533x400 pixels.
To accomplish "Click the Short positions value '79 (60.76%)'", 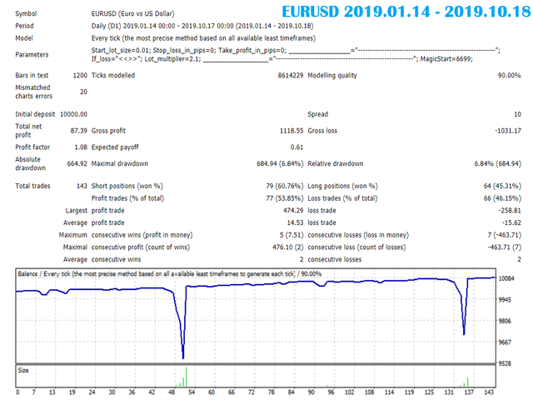I will pos(285,186).
